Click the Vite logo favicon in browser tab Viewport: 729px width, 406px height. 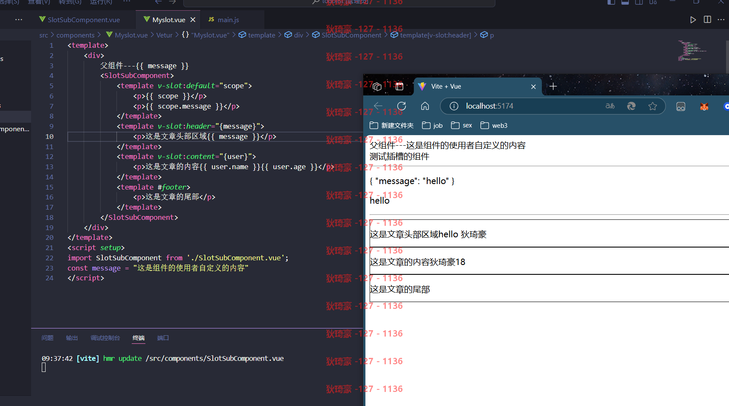click(422, 86)
